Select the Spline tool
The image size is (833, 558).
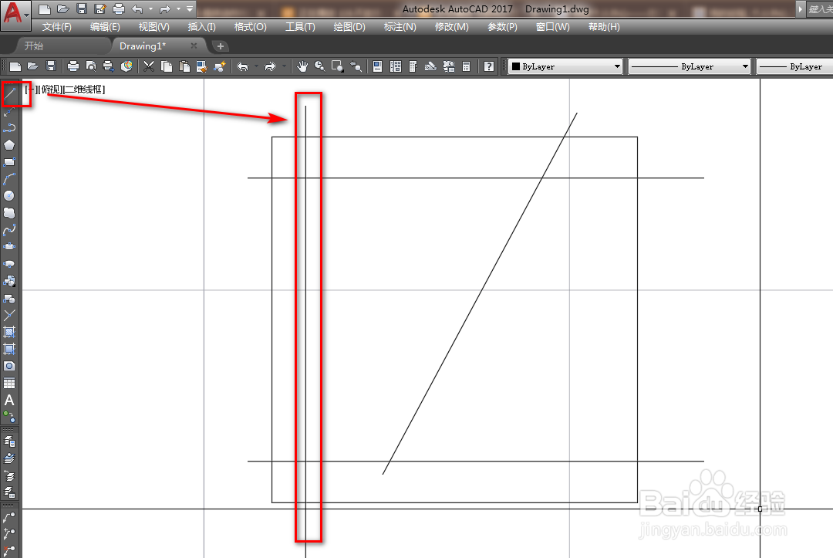point(9,230)
